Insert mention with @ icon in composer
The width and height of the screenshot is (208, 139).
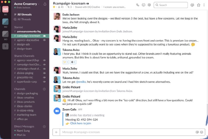pyautogui.click(x=197, y=132)
